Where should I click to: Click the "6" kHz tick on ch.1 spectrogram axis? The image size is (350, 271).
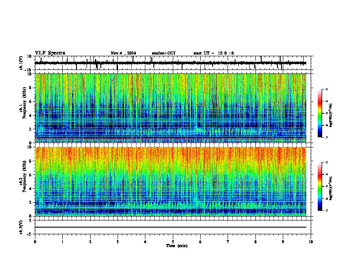pyautogui.click(x=30, y=102)
